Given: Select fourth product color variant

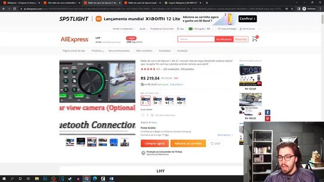Looking at the screenshot, I should click(x=181, y=101).
